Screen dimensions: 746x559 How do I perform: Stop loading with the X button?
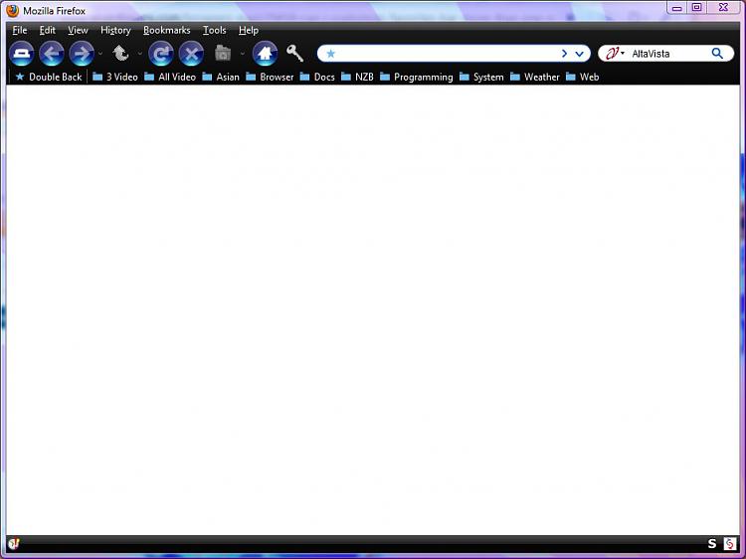(x=191, y=54)
